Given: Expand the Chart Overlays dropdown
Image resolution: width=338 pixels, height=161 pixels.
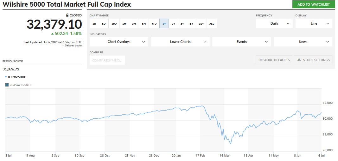Looking at the screenshot, I should point(119,42).
